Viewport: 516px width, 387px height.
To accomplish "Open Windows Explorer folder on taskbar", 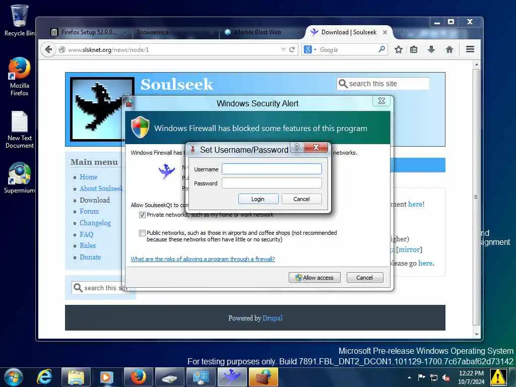I will point(76,377).
